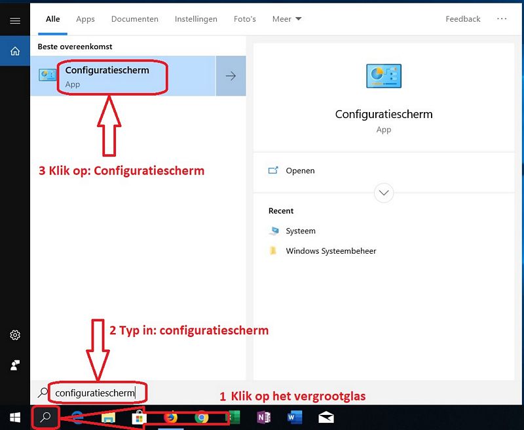Image resolution: width=524 pixels, height=430 pixels.
Task: Expand the chevron below the Openen option
Action: coord(384,193)
